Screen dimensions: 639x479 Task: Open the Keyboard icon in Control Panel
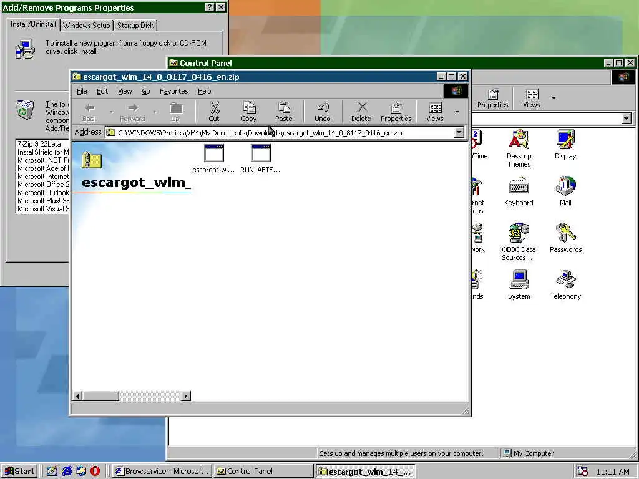pos(519,191)
